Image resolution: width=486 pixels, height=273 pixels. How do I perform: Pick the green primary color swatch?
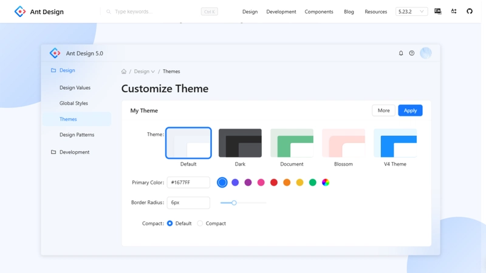(313, 183)
